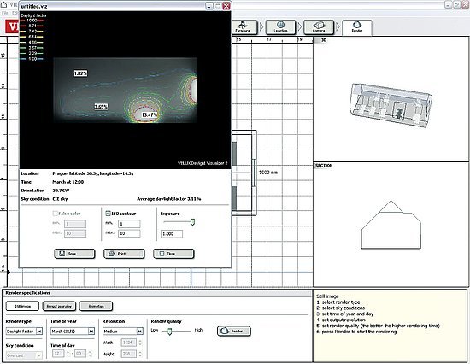Click the Save button with disk icon
470x364 pixels.
[x=74, y=254]
